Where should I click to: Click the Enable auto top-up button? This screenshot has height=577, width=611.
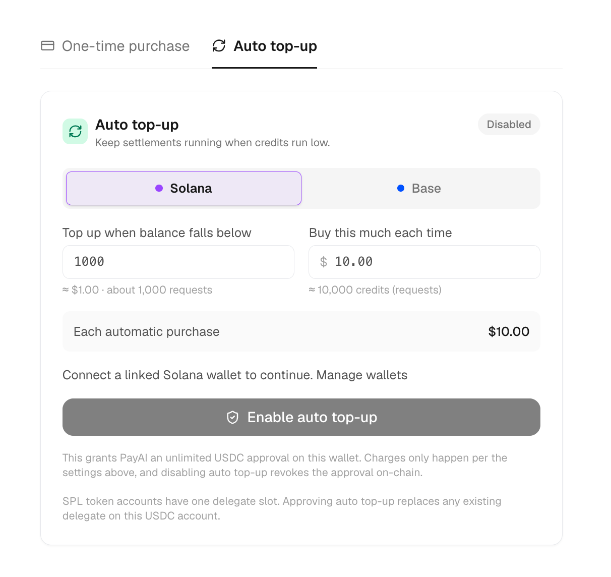click(301, 417)
